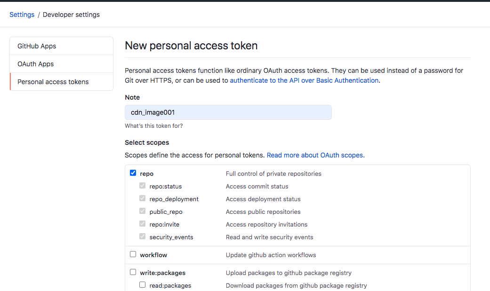490x291 pixels.
Task: Enable the workflow scope checkbox
Action: click(x=133, y=254)
